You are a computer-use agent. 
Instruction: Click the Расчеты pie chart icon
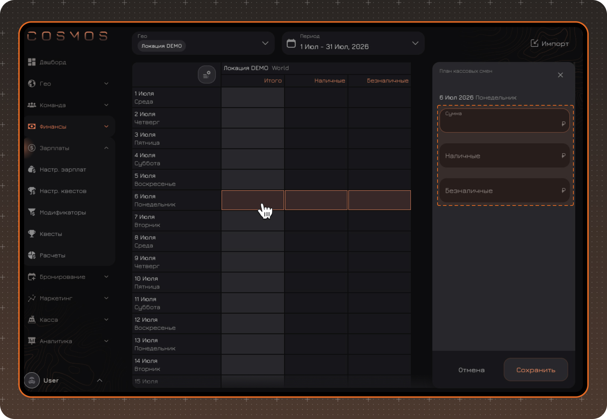(x=32, y=255)
